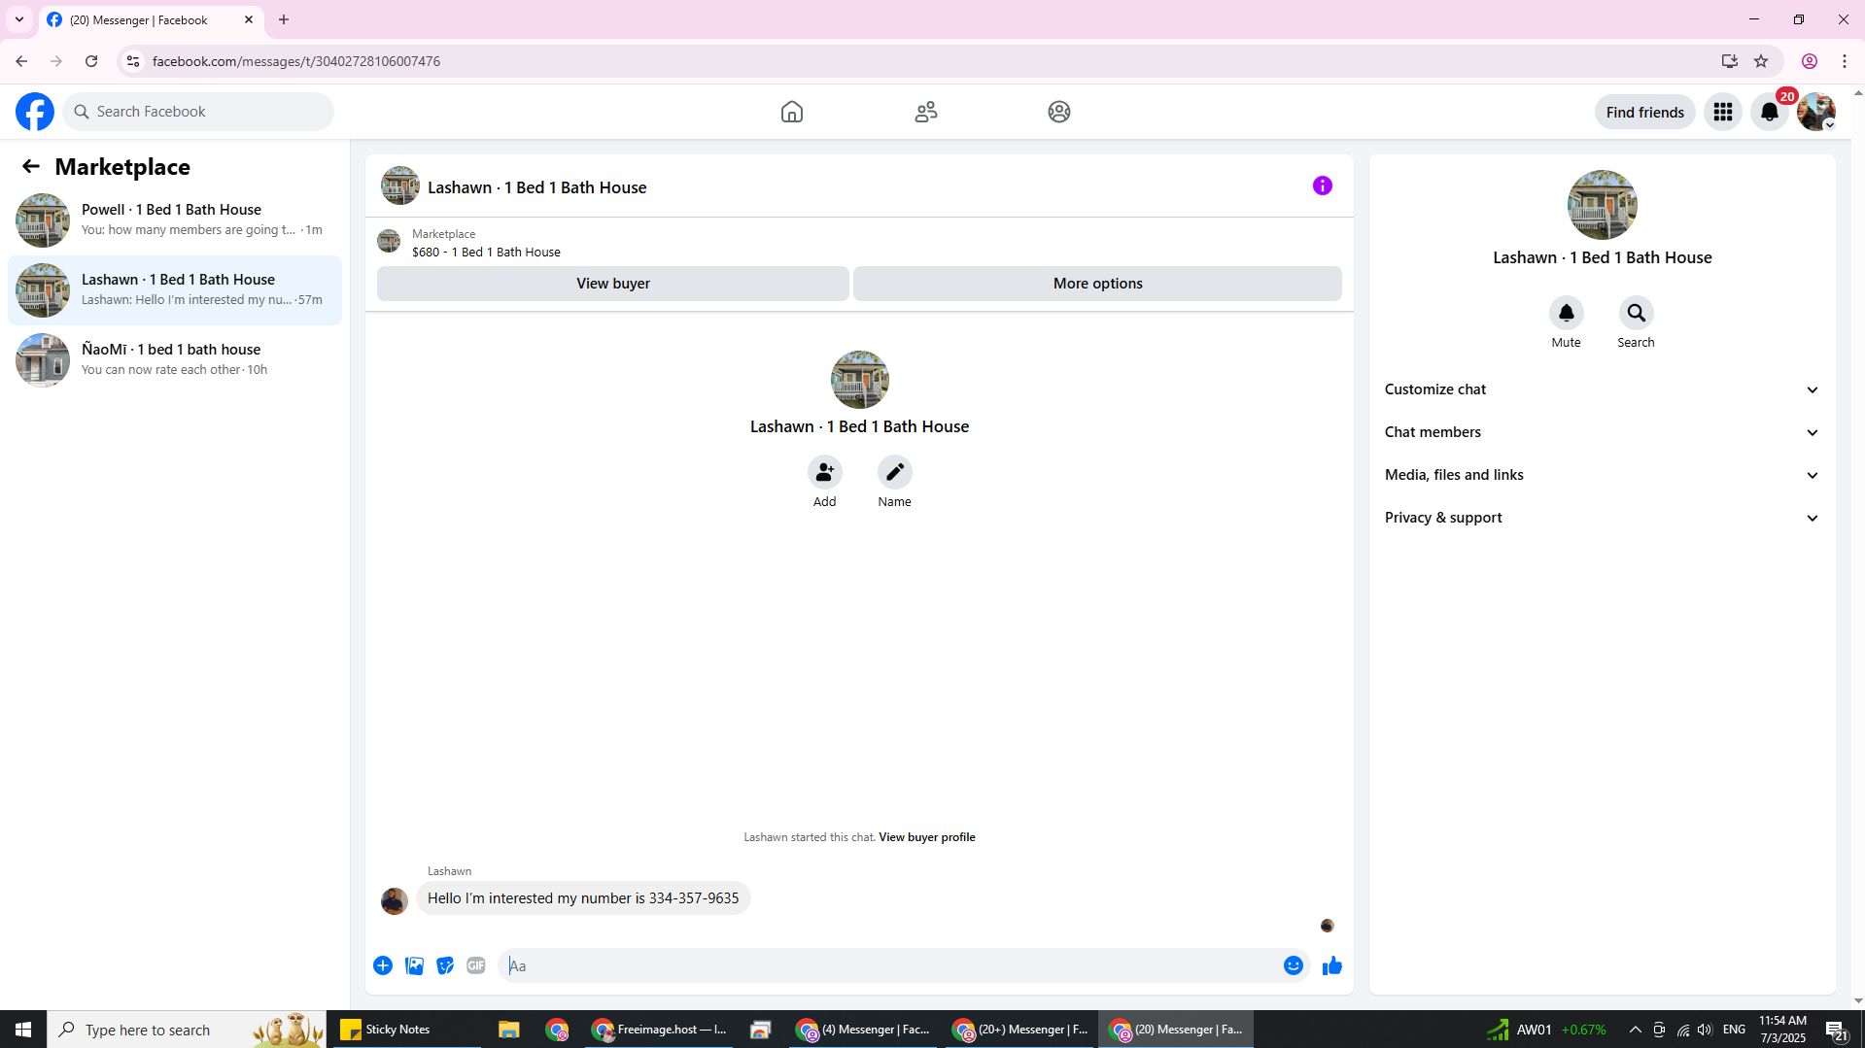
Task: Open the Facebook logo home link
Action: [35, 112]
